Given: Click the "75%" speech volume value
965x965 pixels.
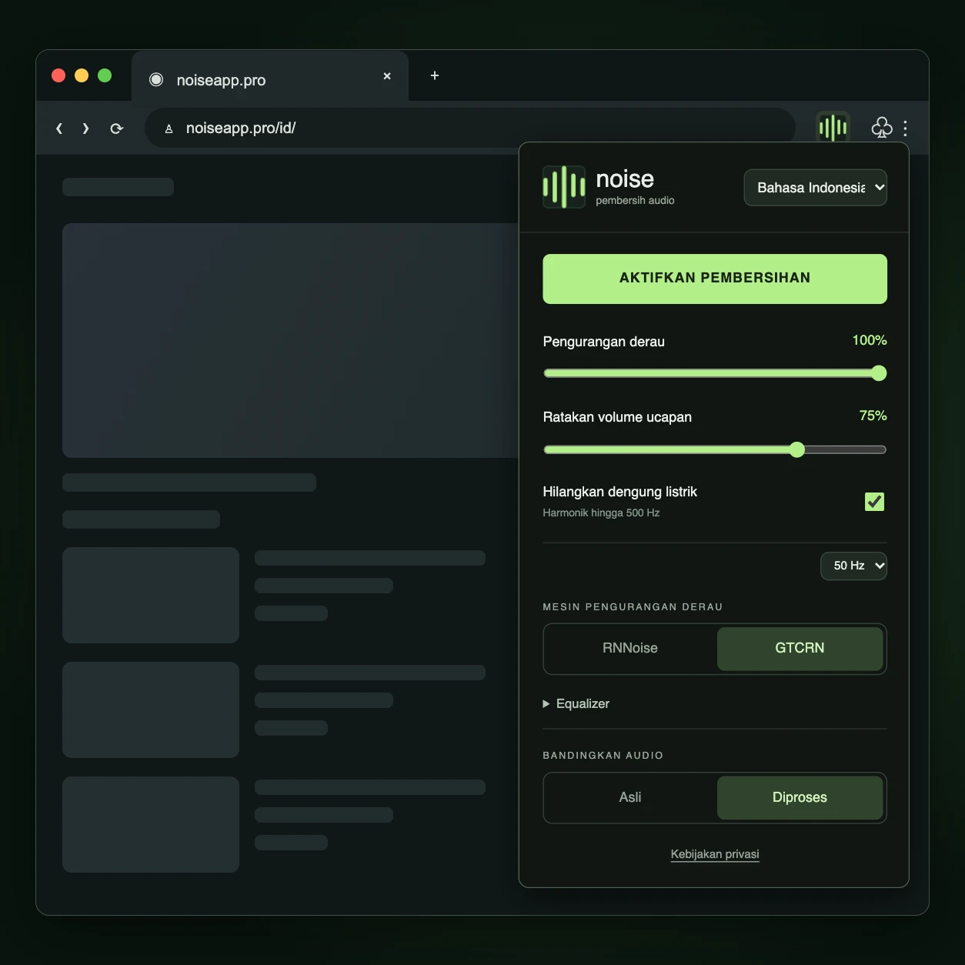Looking at the screenshot, I should (873, 416).
